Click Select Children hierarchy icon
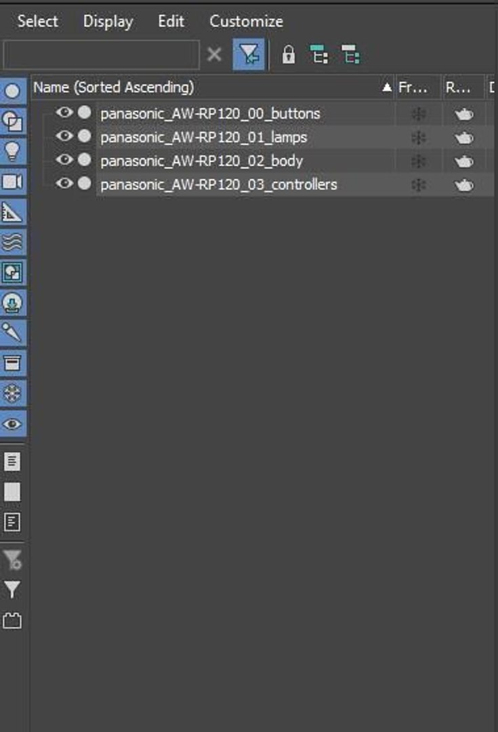498x732 pixels. point(319,55)
